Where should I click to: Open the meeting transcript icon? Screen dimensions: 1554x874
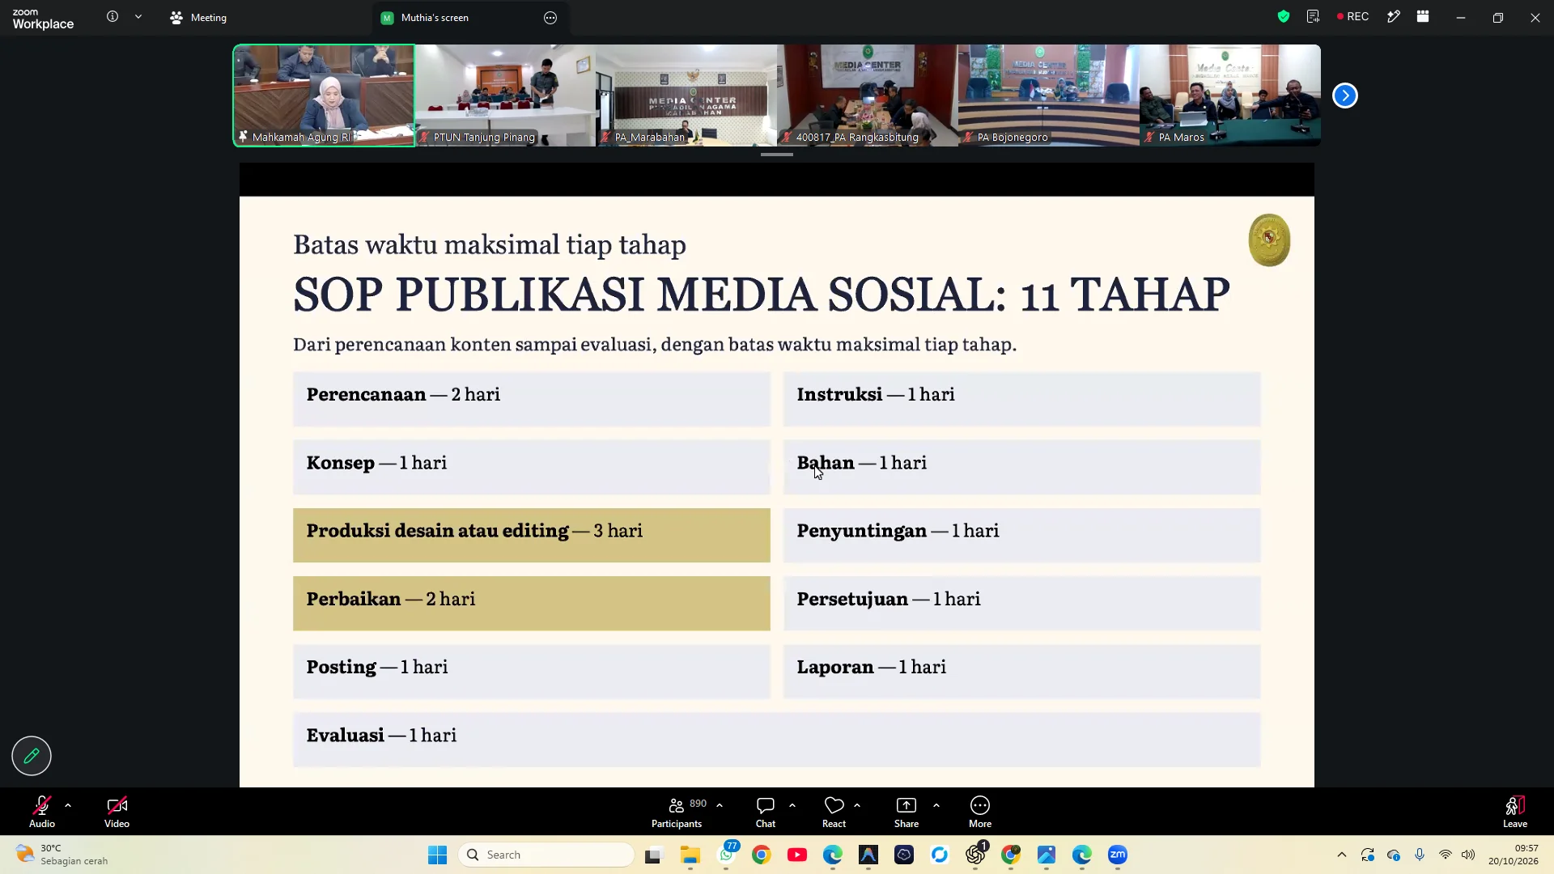1313,16
